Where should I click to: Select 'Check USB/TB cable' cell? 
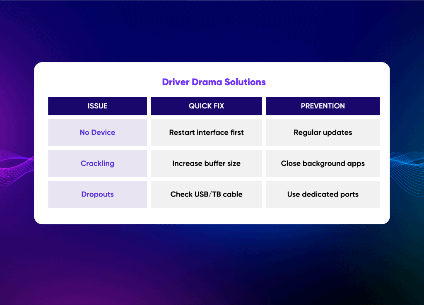tap(206, 194)
